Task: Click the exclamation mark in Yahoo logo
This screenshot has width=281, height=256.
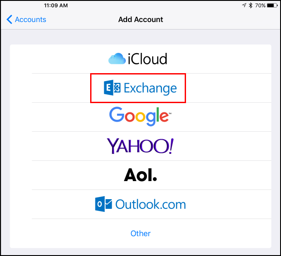Action: tap(171, 146)
